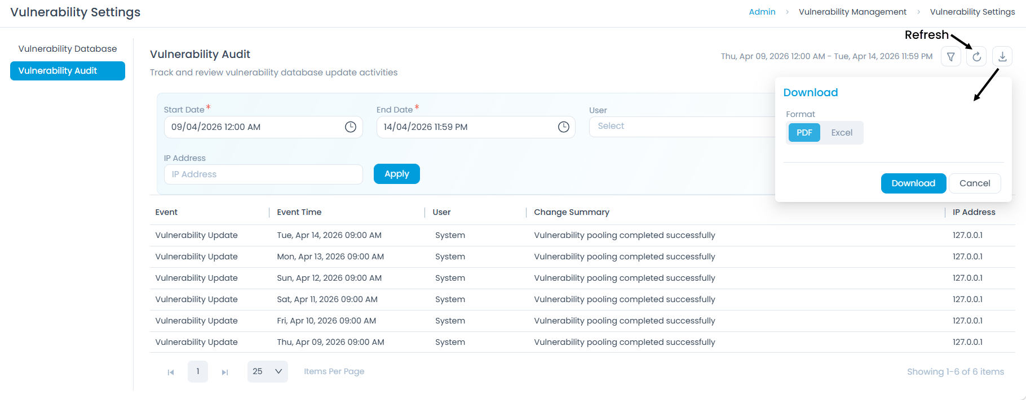Open the Vulnerability Database section
1026x400 pixels.
tap(68, 49)
